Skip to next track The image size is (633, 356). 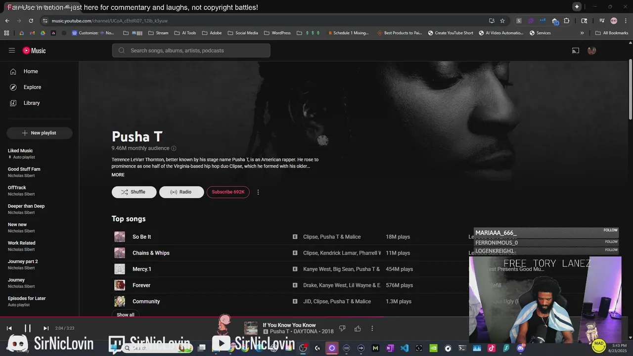(x=46, y=328)
